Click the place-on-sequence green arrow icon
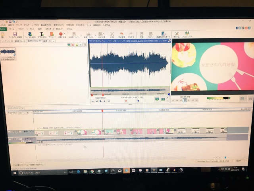 point(157,99)
